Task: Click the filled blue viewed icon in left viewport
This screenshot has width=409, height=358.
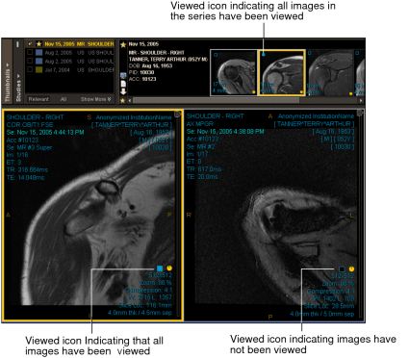Action: [x=160, y=268]
